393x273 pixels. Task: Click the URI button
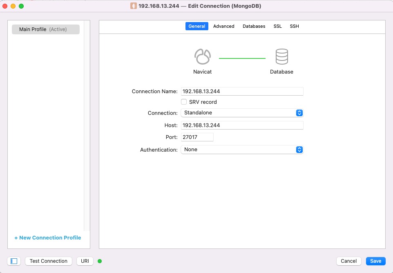(85, 261)
